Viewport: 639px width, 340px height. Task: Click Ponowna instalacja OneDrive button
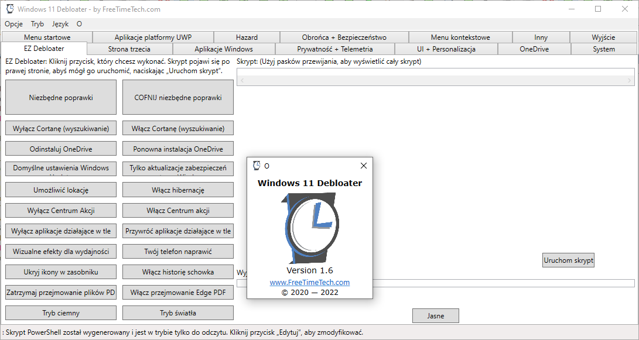coord(178,149)
